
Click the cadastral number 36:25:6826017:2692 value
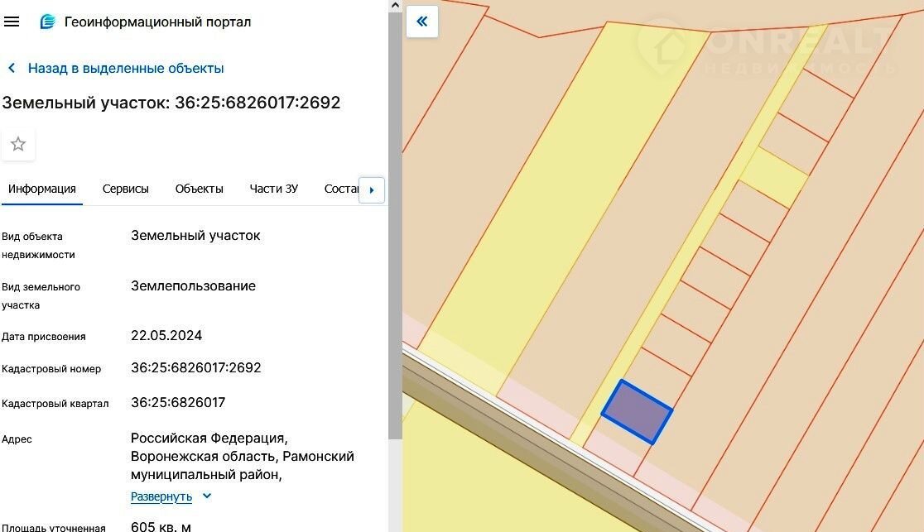pos(196,367)
